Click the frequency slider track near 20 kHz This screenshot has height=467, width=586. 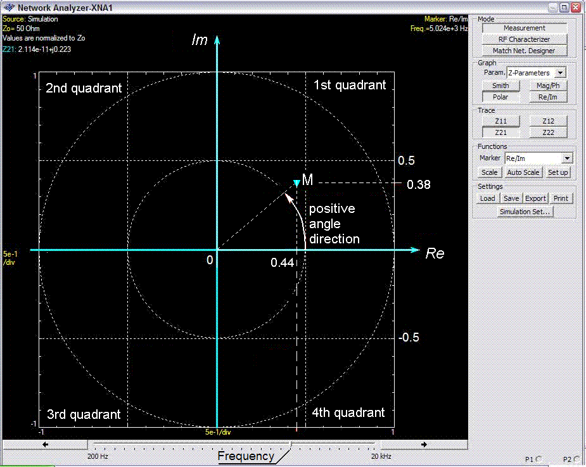[367, 444]
